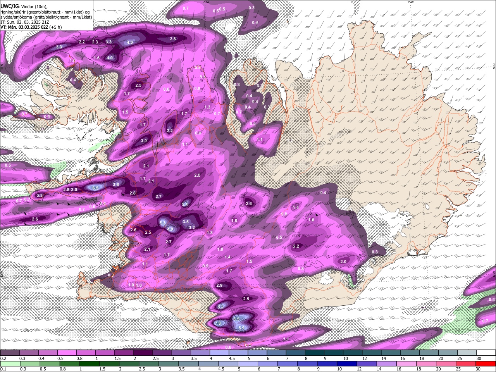Select purple snow scale swatch between 0.2 and 0.3
Screen dimensions: 496x372
click(x=10, y=353)
